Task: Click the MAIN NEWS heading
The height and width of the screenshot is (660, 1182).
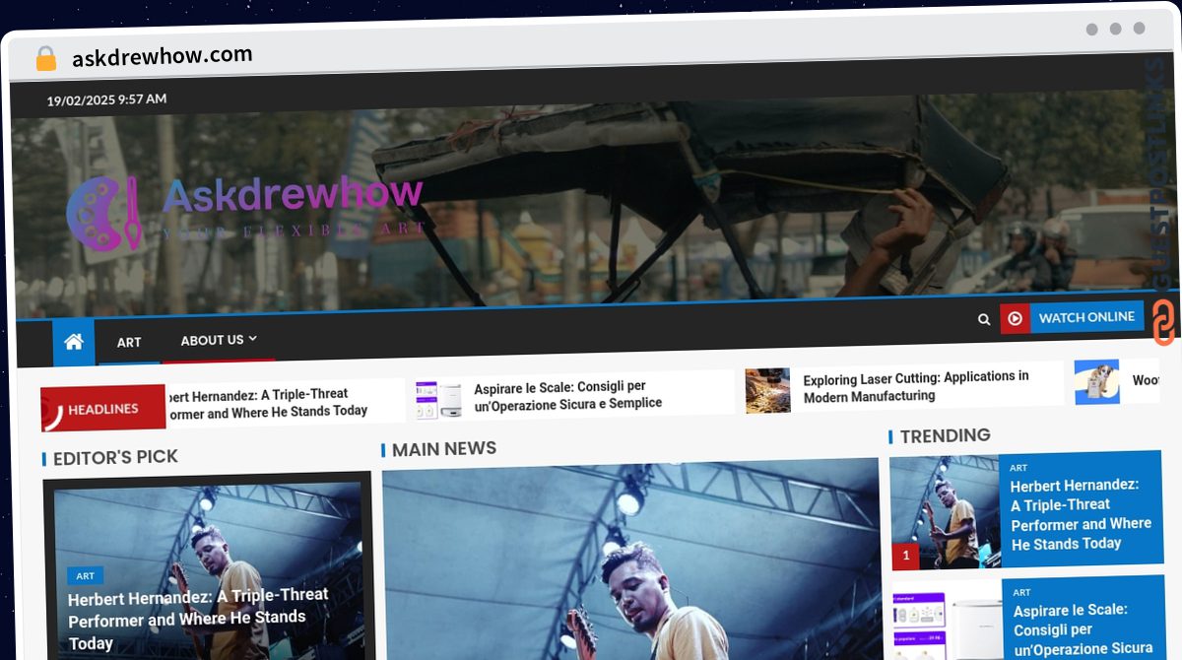Action: coord(444,449)
